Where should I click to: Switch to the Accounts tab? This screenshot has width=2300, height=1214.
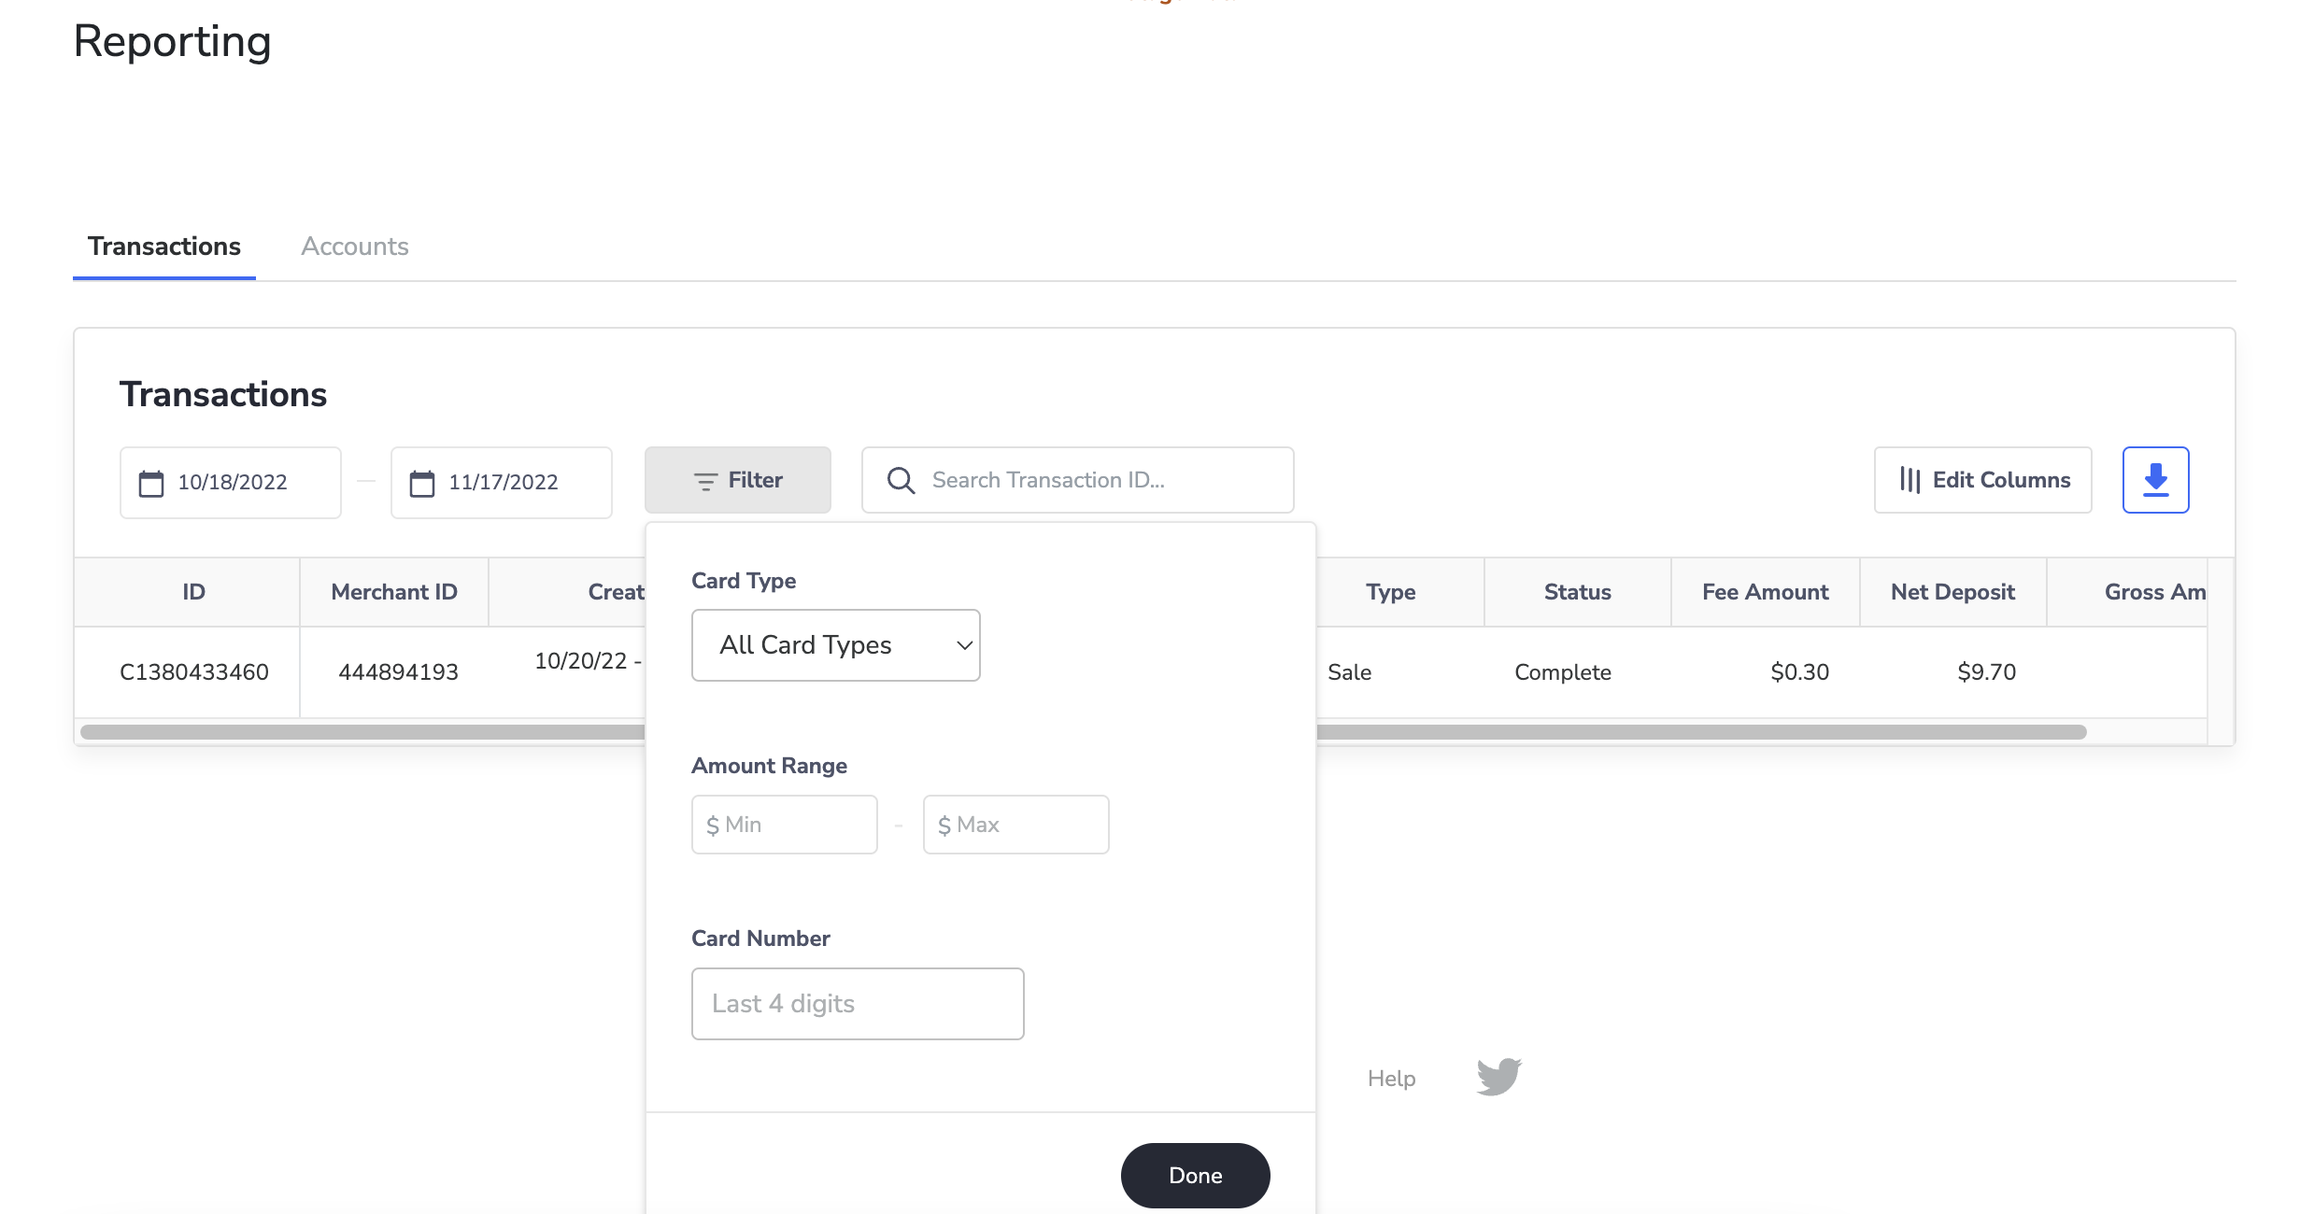click(x=354, y=247)
